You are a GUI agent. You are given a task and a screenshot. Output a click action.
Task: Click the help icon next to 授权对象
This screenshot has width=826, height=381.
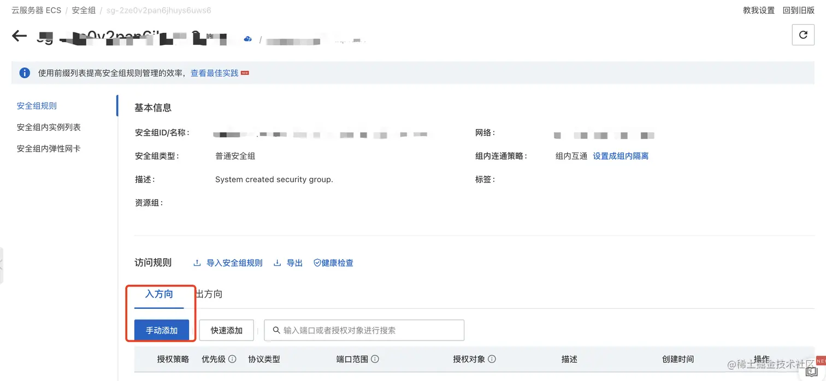[x=492, y=359]
